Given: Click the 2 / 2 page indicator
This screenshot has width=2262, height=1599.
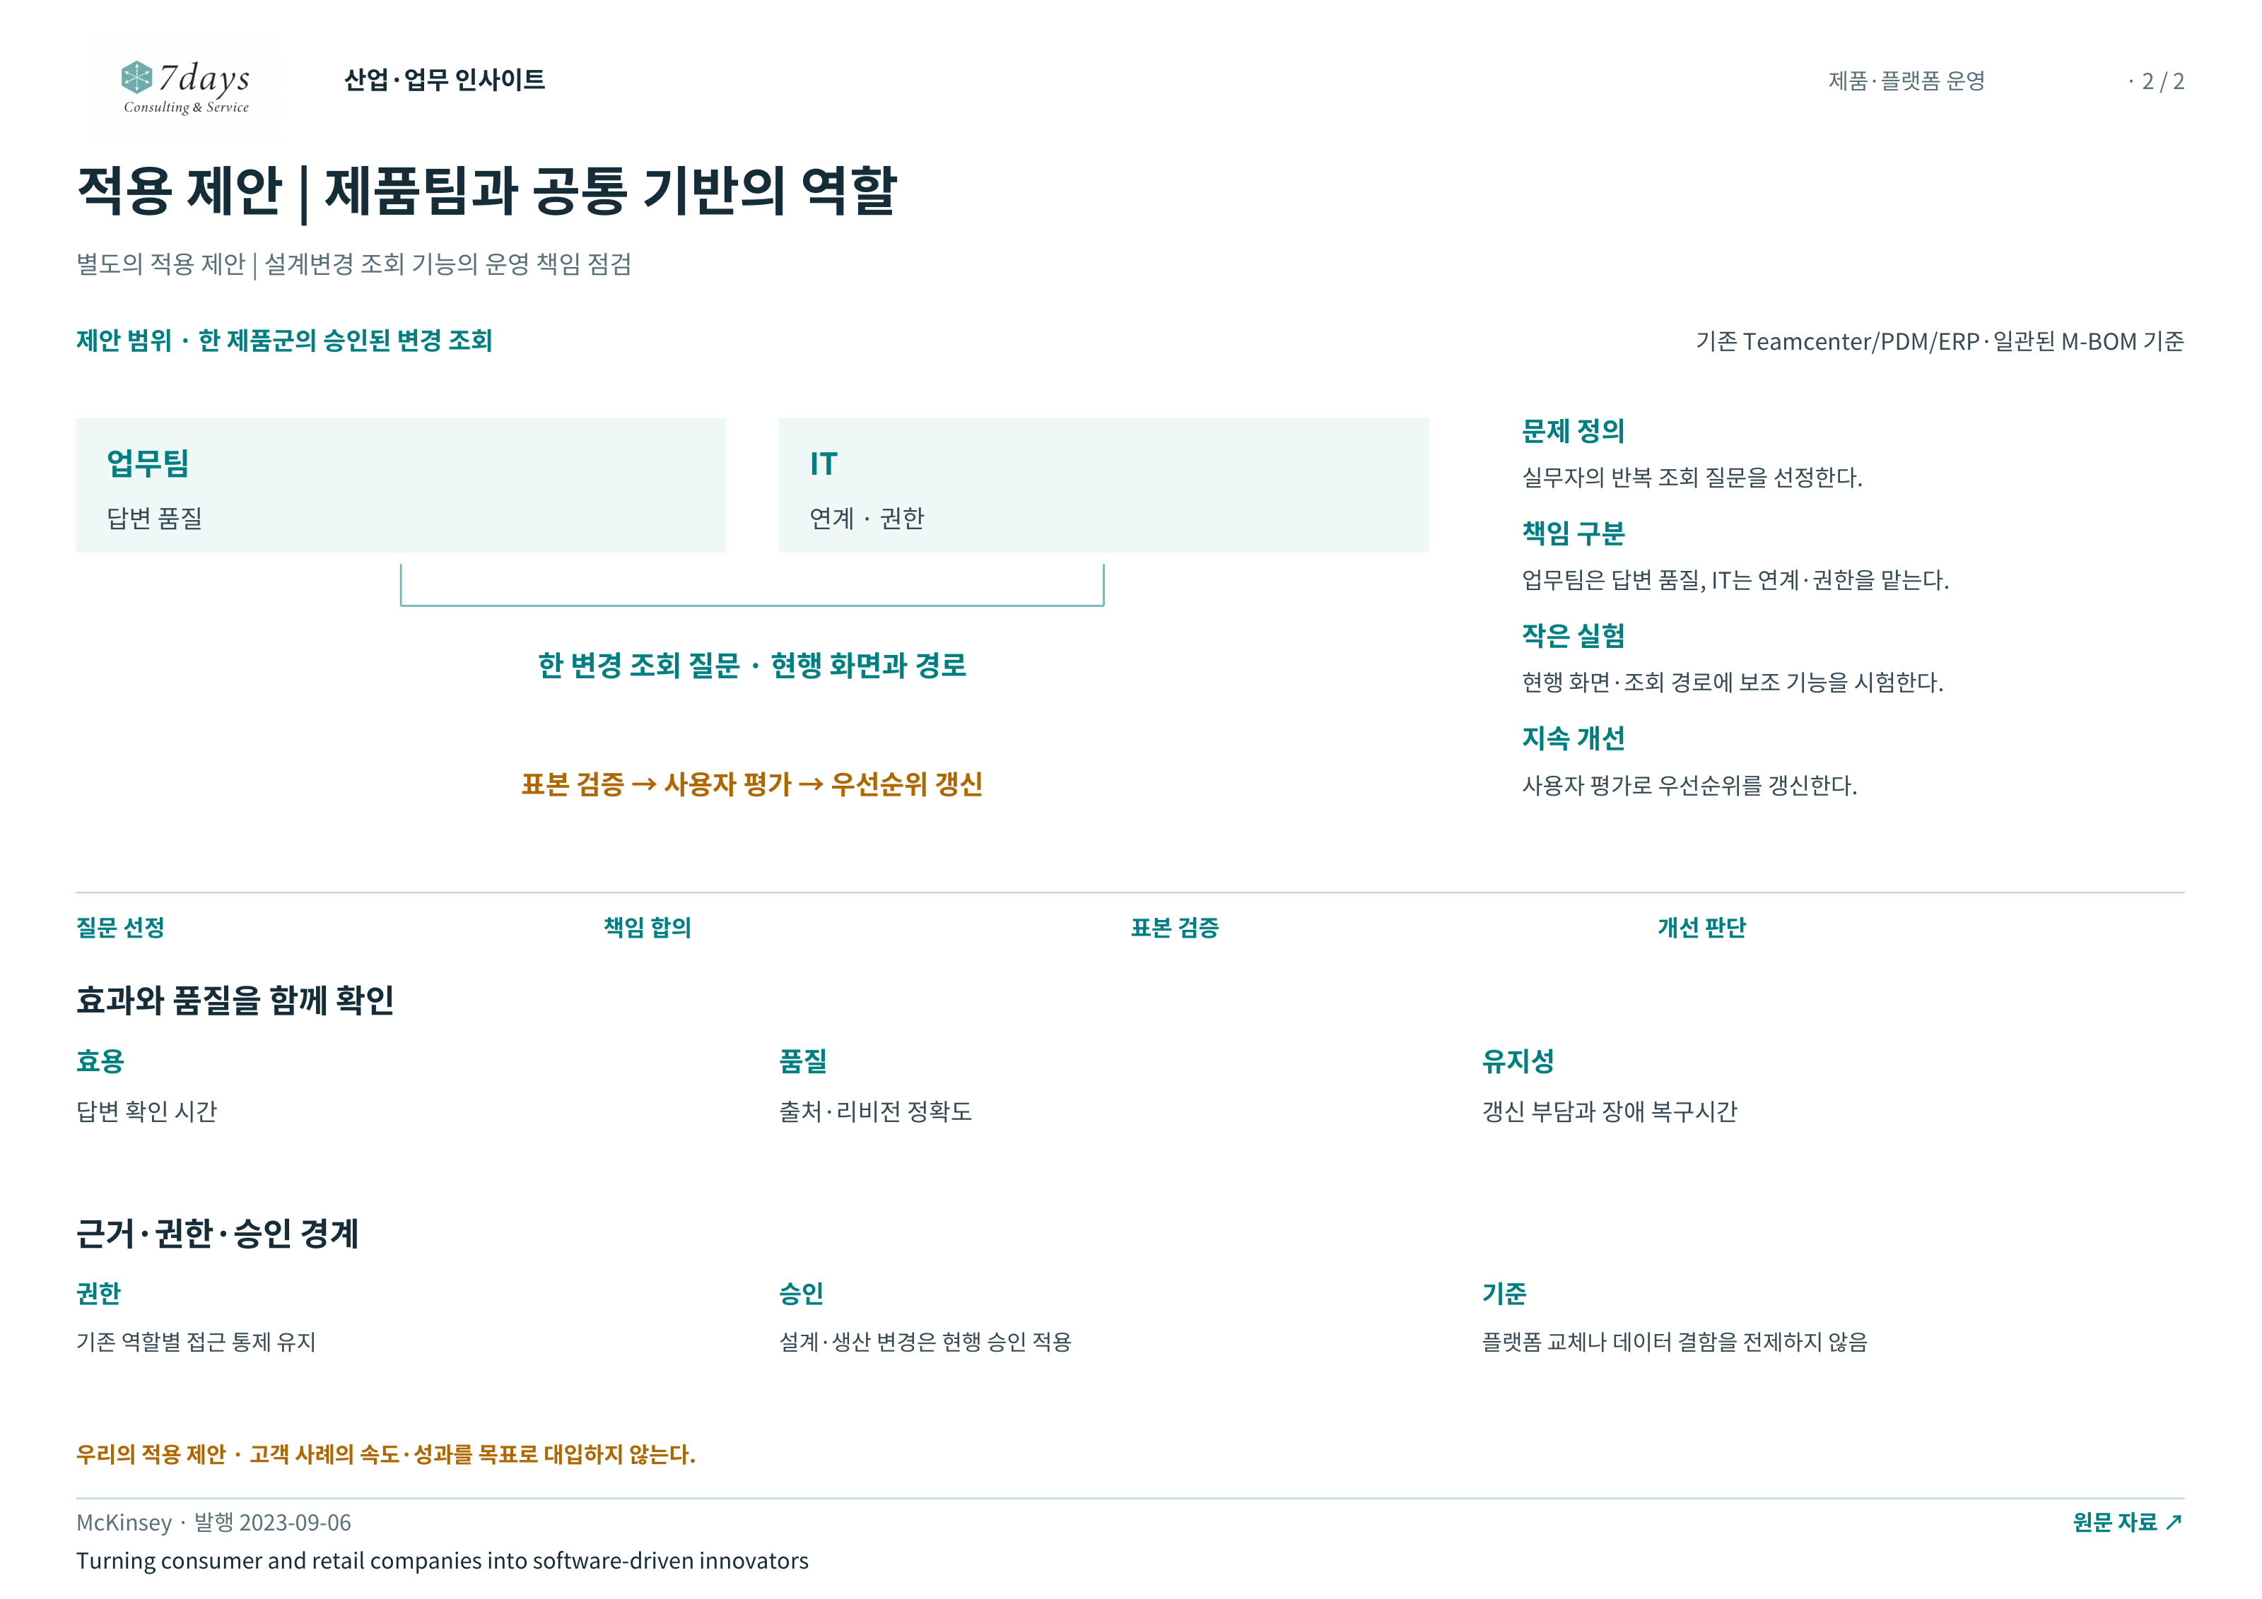Looking at the screenshot, I should click(x=2162, y=81).
